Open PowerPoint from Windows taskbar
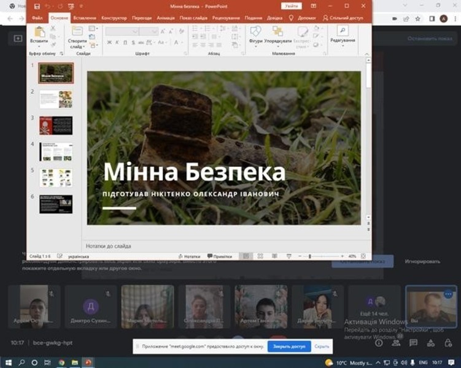Screen dimensions: 461x368 tap(88, 362)
